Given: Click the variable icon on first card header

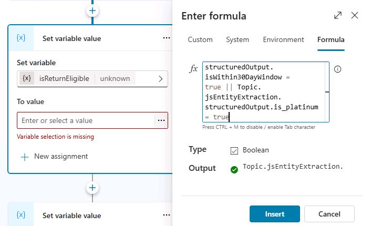Looking at the screenshot, I should click(x=21, y=38).
